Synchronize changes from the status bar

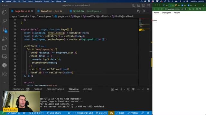pos(19,113)
